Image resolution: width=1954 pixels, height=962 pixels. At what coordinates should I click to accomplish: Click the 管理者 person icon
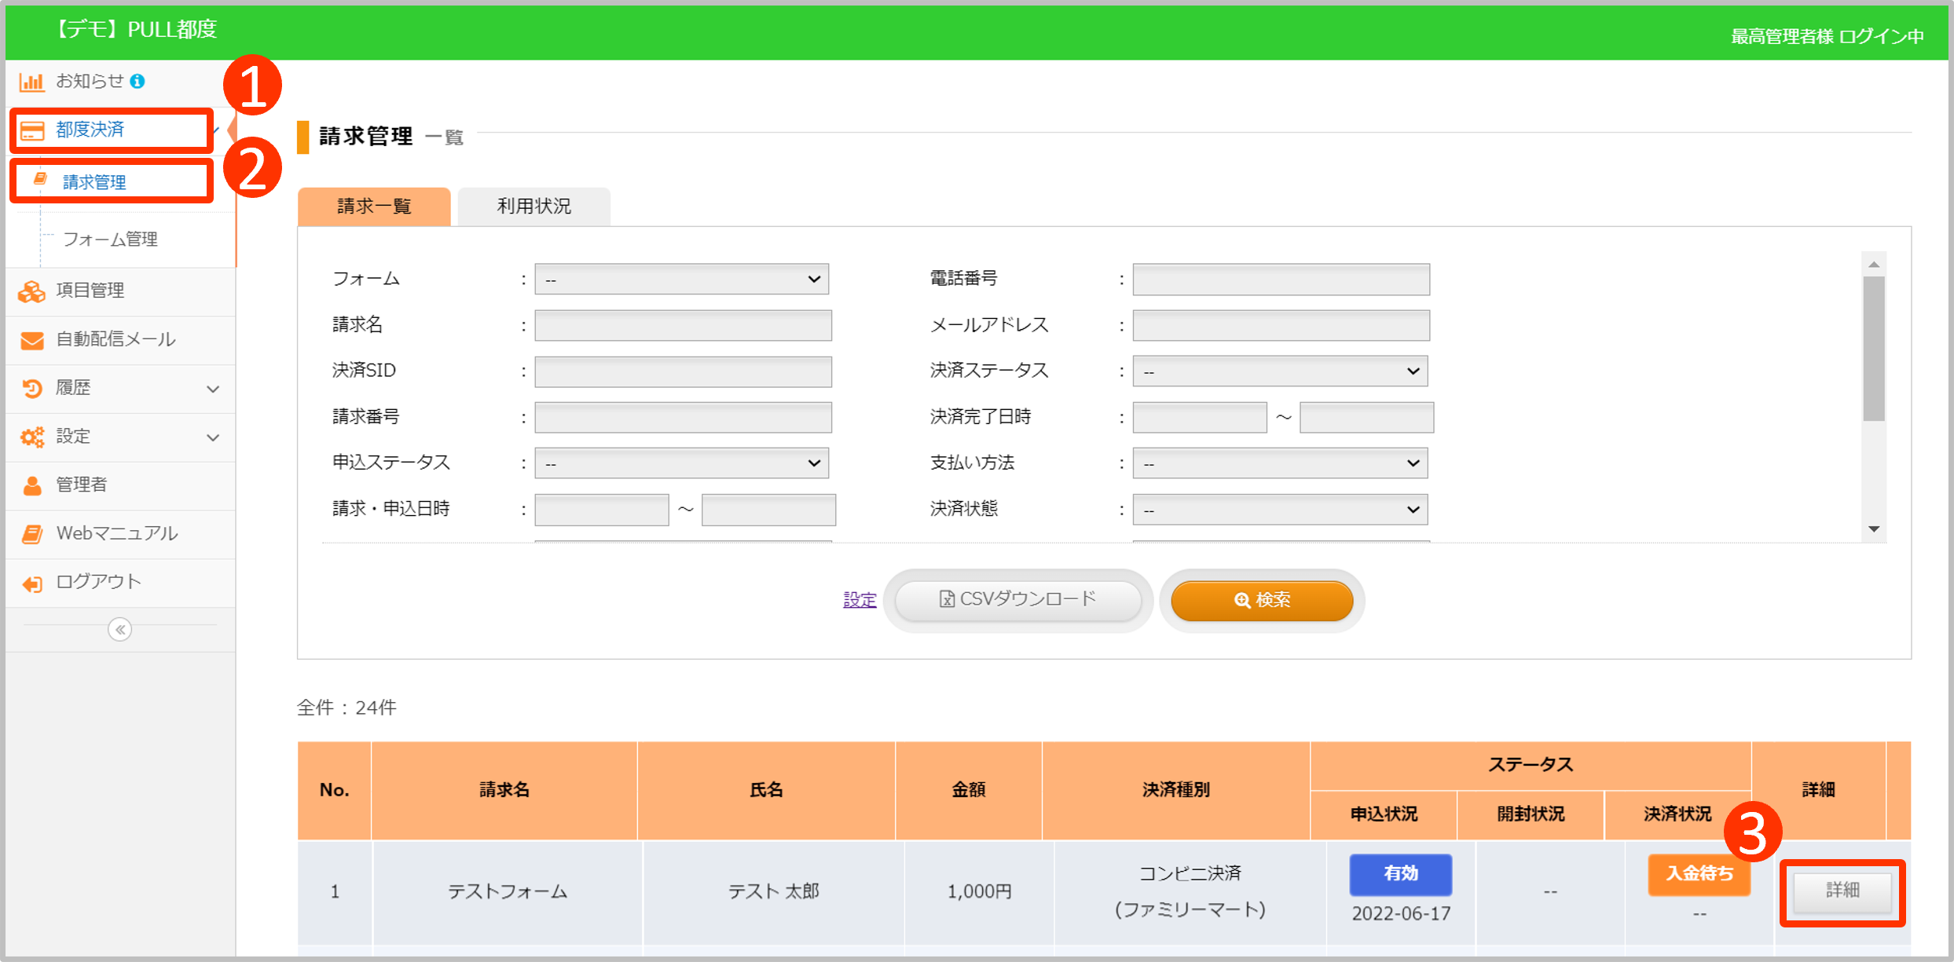click(31, 485)
